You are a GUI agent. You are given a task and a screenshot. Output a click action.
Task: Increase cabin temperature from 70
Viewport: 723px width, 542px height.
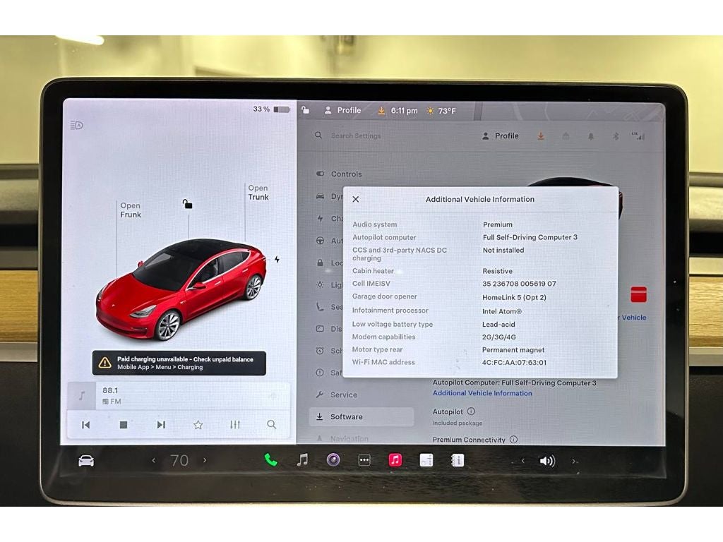click(205, 460)
